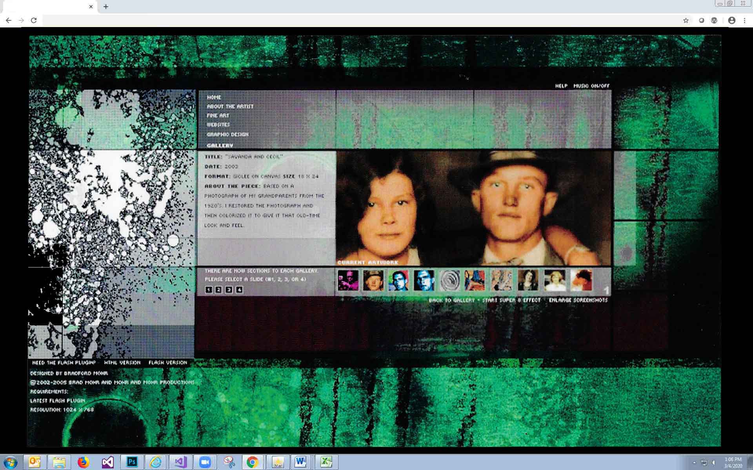Image resolution: width=753 pixels, height=470 pixels.
Task: Reload the page with the refresh icon
Action: [34, 20]
